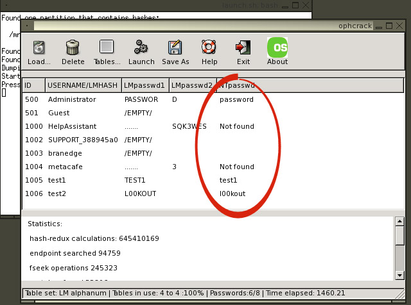The height and width of the screenshot is (305, 411).
Task: Click Guest's /EMPTY/ LMpasswd1 cell
Action: click(x=138, y=113)
